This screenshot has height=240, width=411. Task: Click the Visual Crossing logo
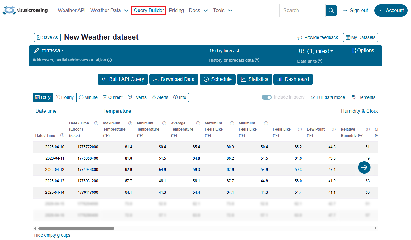[x=25, y=10]
